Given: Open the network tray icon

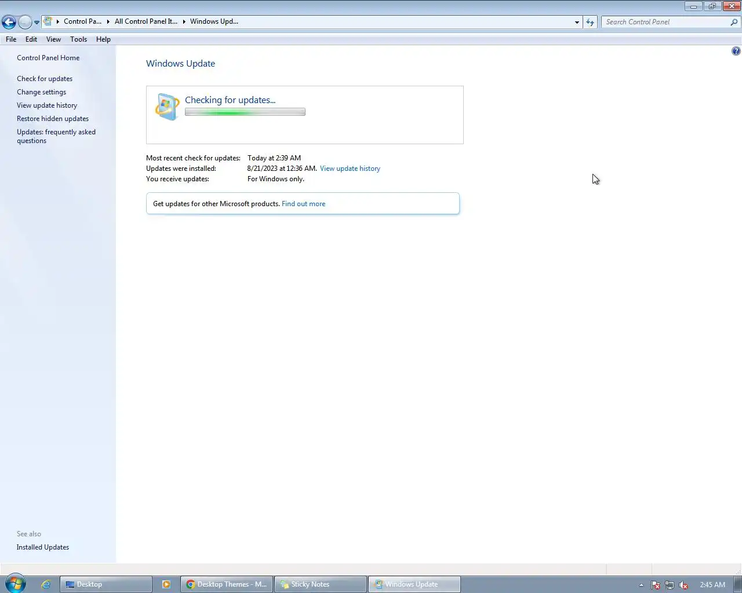Looking at the screenshot, I should pyautogui.click(x=670, y=585).
